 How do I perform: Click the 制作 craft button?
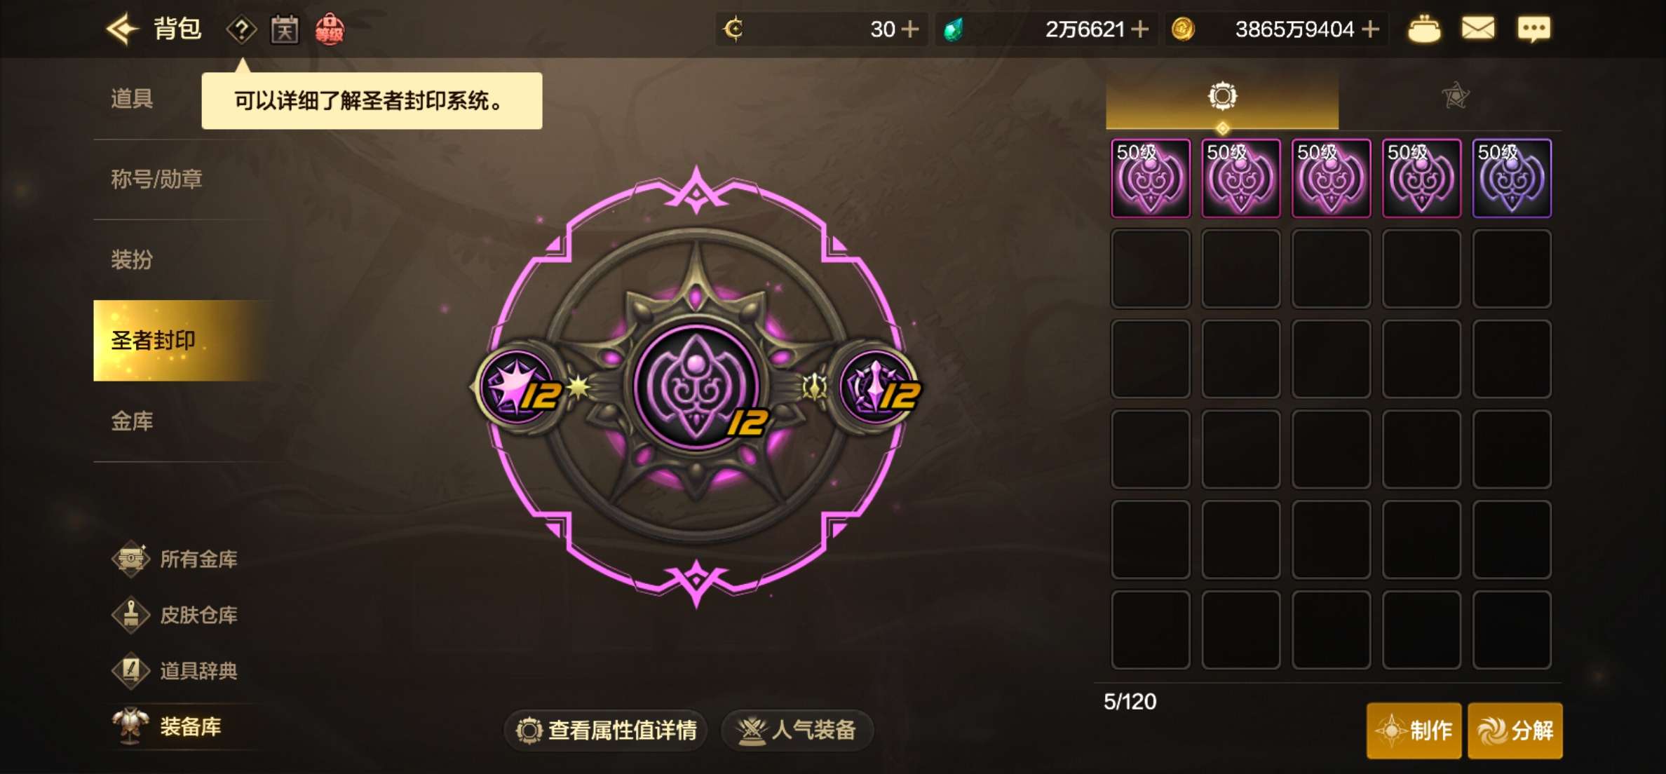coord(1414,731)
